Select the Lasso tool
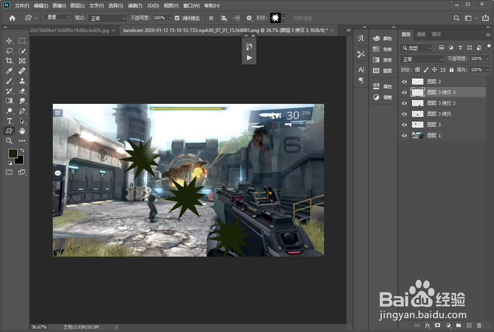This screenshot has height=332, width=494. coord(9,51)
